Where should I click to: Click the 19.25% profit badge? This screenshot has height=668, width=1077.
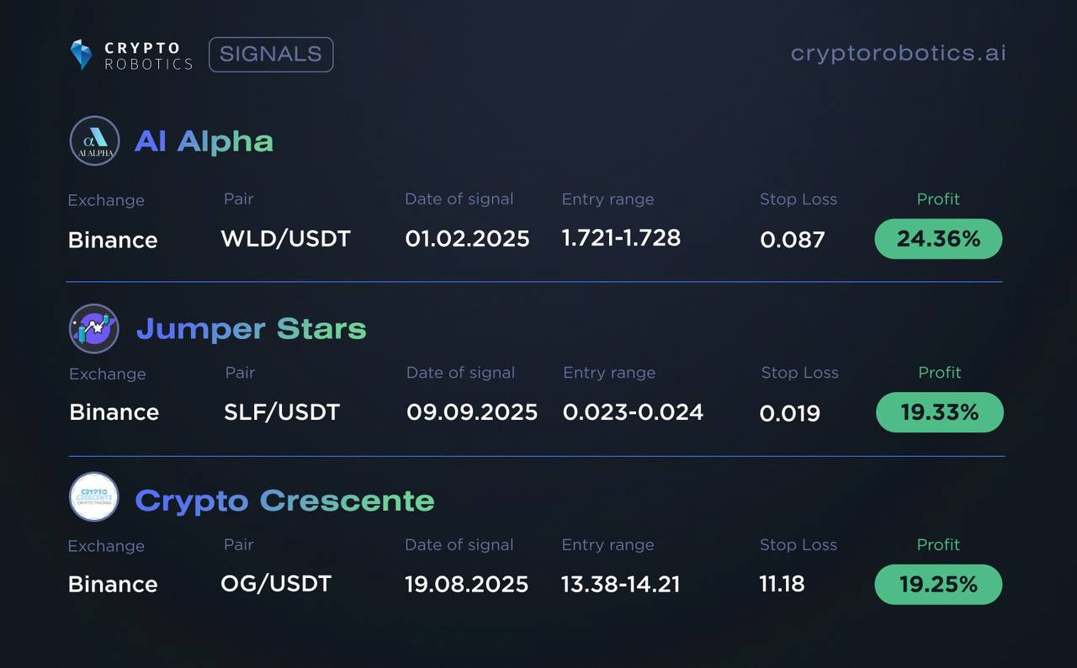tap(939, 584)
